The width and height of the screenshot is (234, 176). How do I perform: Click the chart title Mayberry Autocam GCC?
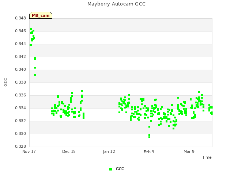coord(116,4)
